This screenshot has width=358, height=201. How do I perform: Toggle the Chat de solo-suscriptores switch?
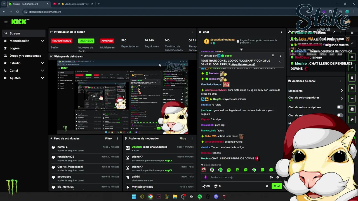tap(340, 107)
